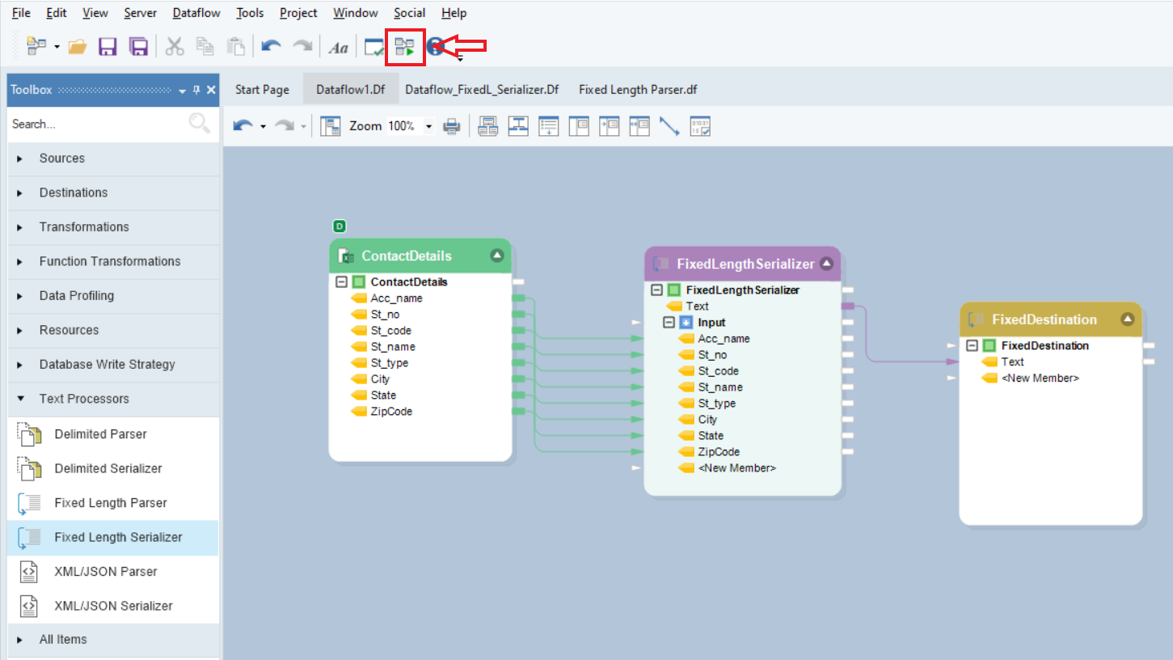Click the Open folder icon
This screenshot has height=660, width=1173.
pyautogui.click(x=78, y=47)
